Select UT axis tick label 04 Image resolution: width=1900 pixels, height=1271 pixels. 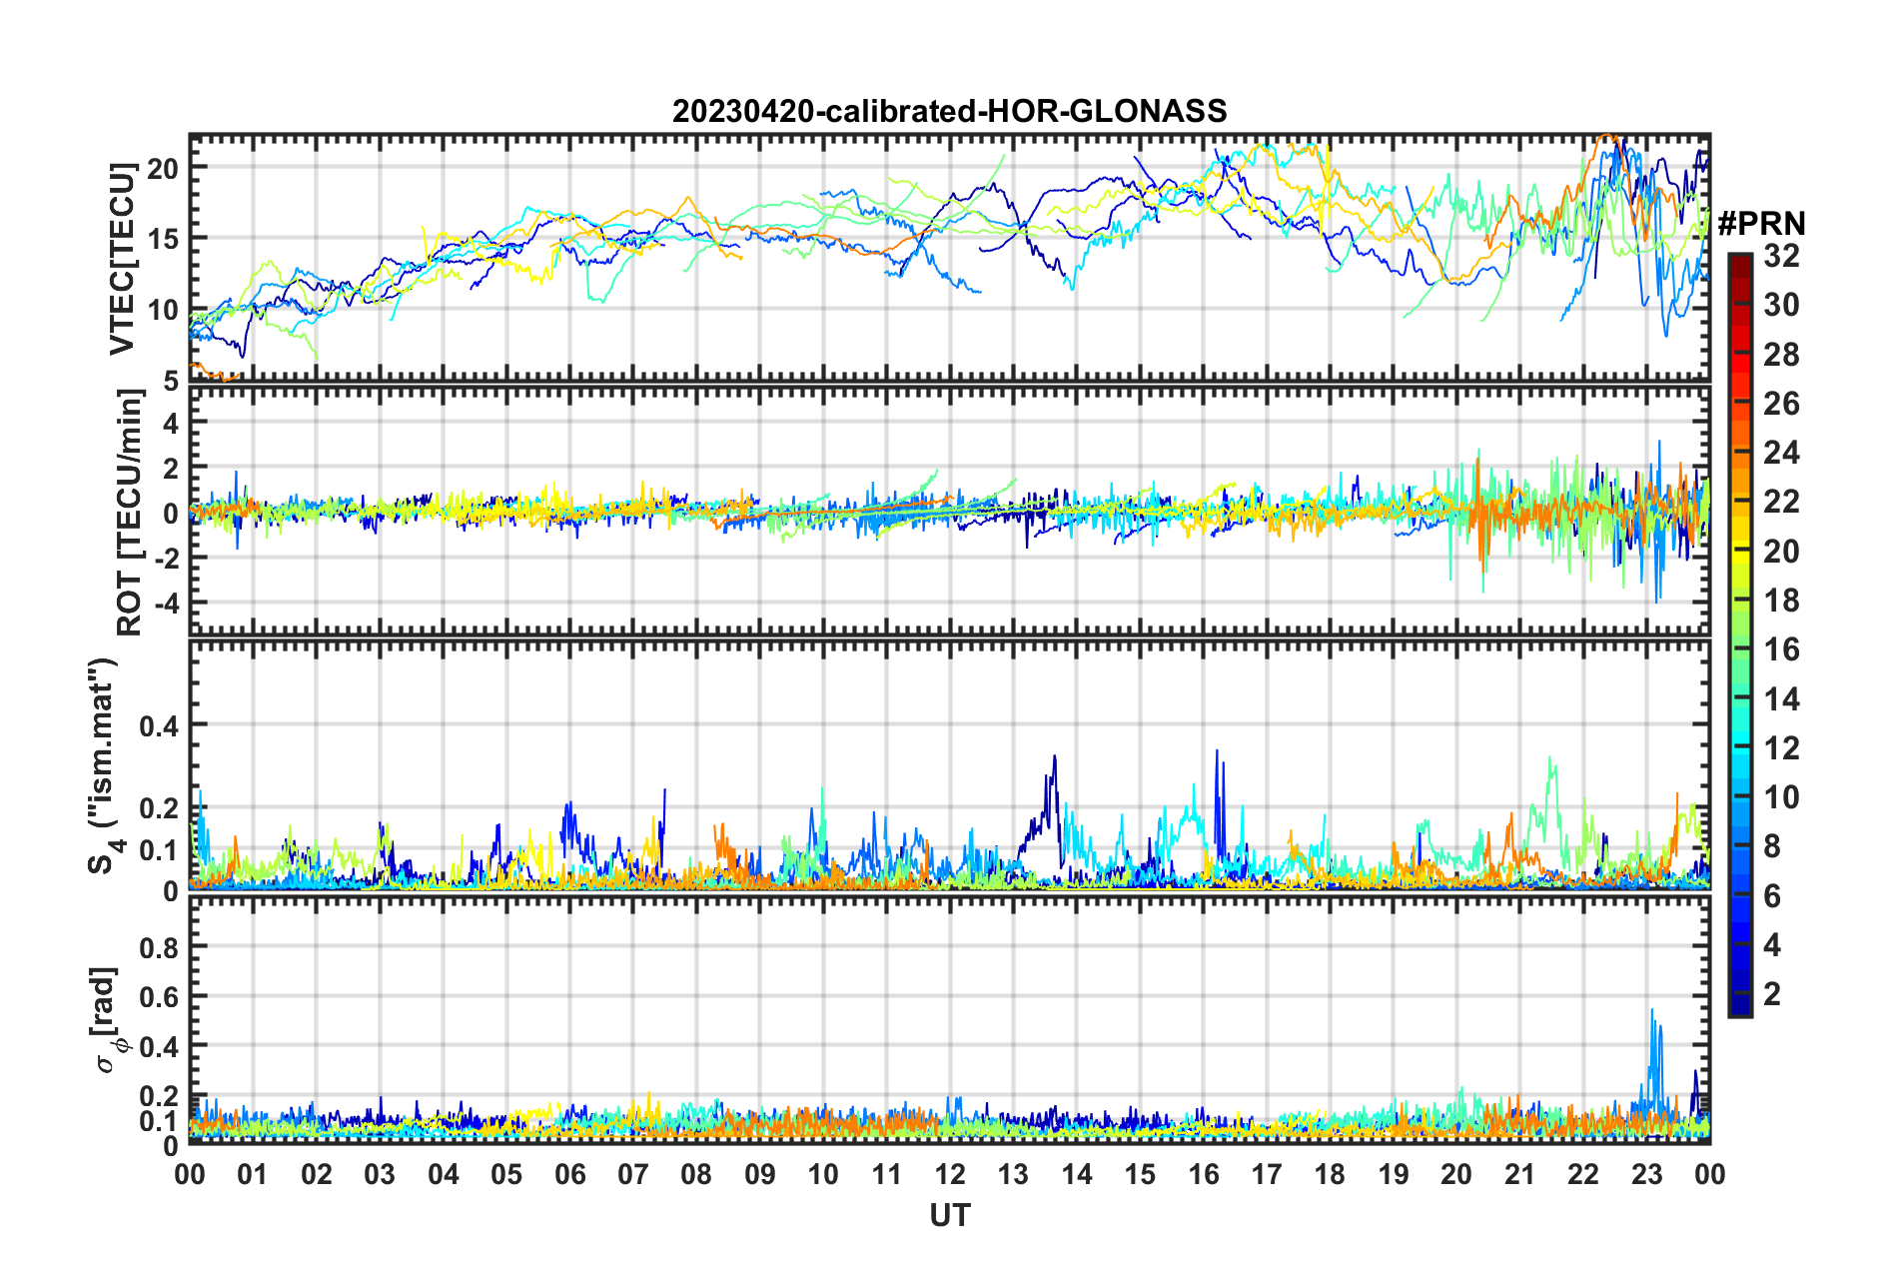[x=444, y=1174]
